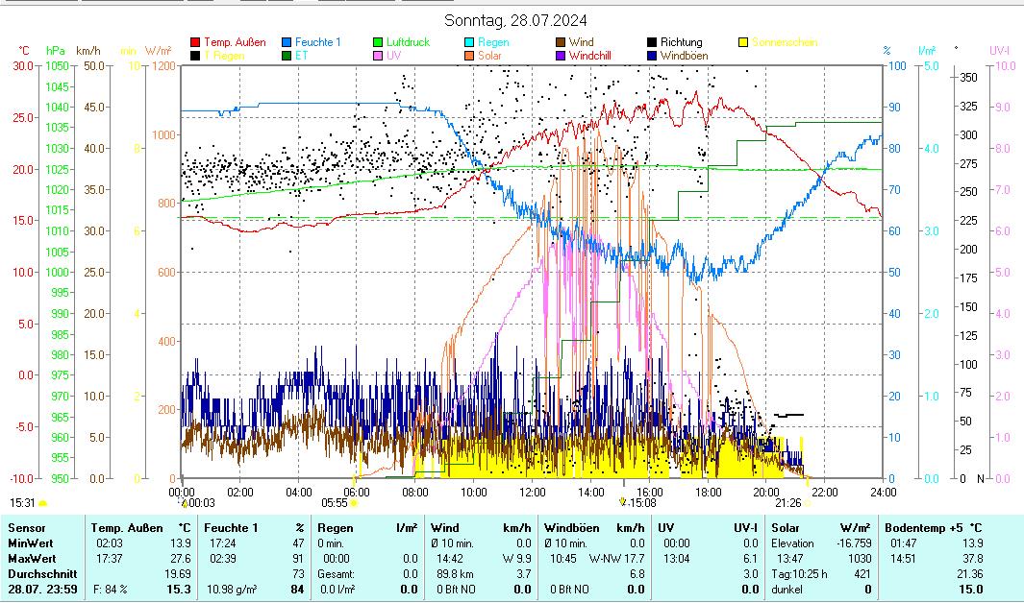Click the yellow Sonnenschein legend square
The image size is (1024, 603).
click(743, 42)
